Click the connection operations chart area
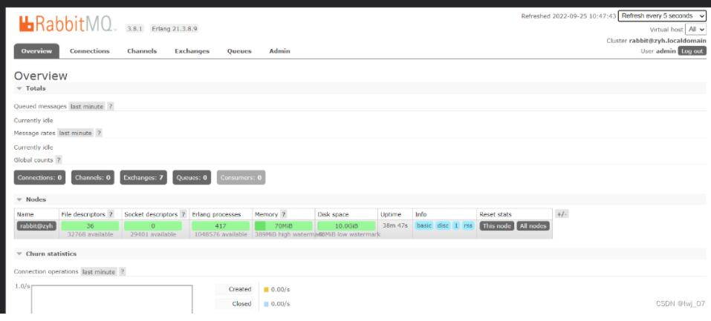711x321 pixels. tap(112, 299)
